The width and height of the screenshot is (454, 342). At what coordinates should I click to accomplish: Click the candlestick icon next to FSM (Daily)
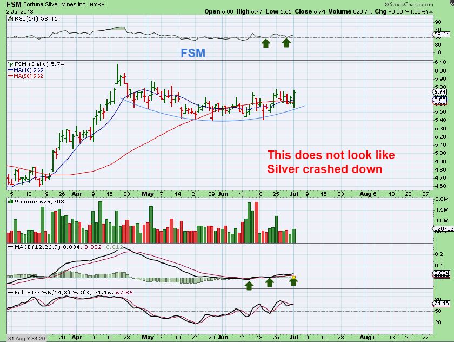pos(10,64)
